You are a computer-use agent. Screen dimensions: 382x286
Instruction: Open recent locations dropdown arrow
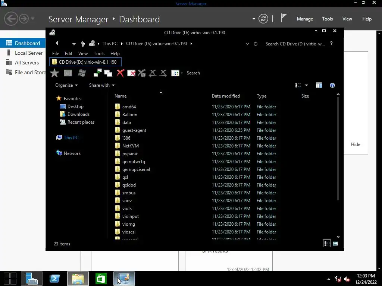point(74,44)
